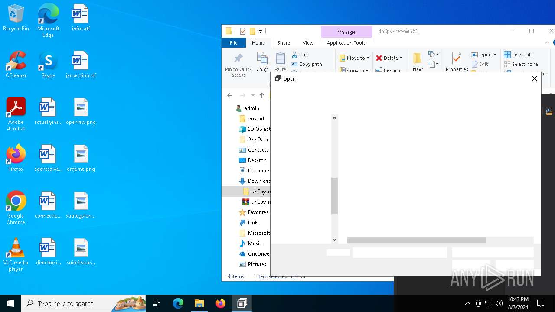Switch to the Share ribbon tab
This screenshot has height=312, width=555.
point(284,43)
